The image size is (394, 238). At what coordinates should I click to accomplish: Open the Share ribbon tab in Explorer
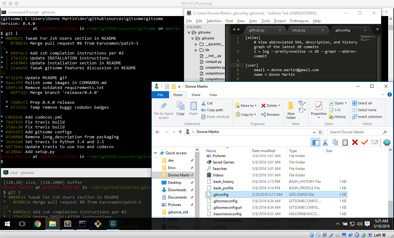(196, 95)
